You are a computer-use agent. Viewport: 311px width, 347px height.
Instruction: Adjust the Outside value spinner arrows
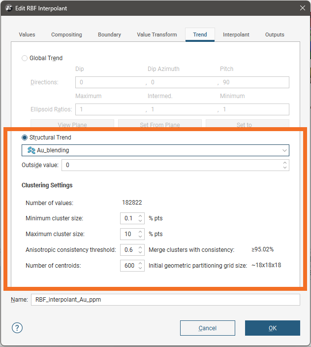coord(284,165)
